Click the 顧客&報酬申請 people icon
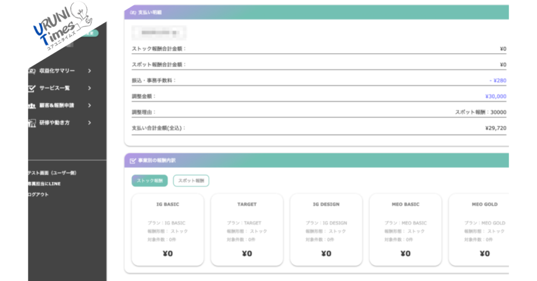 tap(31, 105)
